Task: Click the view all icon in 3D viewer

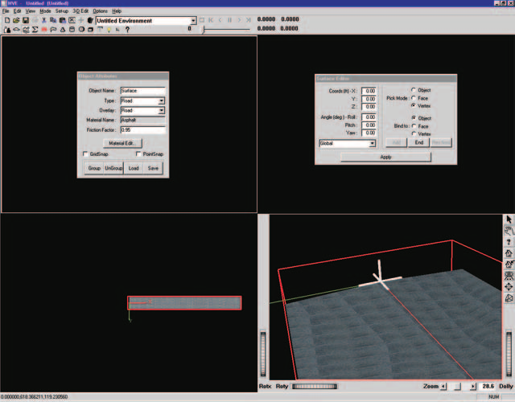Action: tap(509, 275)
